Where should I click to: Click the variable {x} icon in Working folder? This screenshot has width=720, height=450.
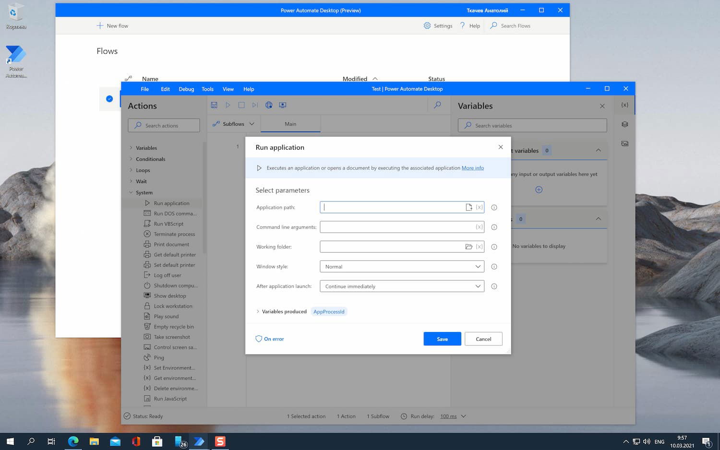point(479,247)
